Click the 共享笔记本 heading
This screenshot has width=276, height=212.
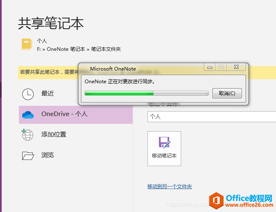[51, 23]
